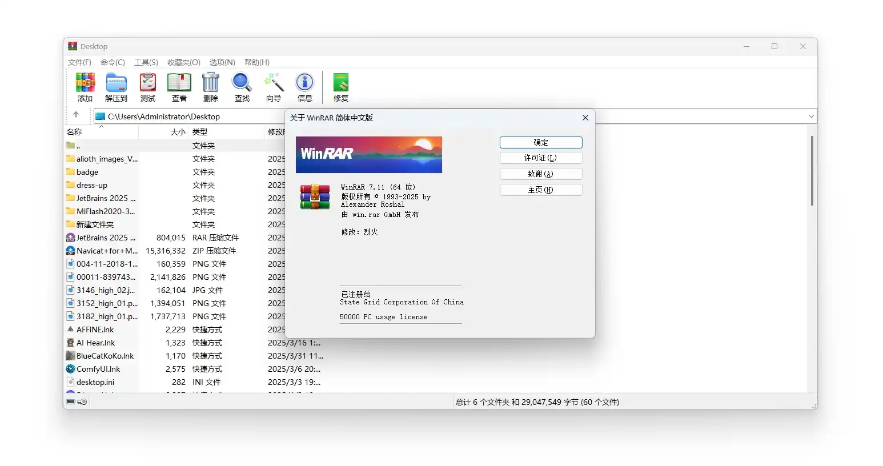883x466 pixels.
Task: Select the Navicat+for+M... ZIP archive icon
Action: pyautogui.click(x=71, y=251)
